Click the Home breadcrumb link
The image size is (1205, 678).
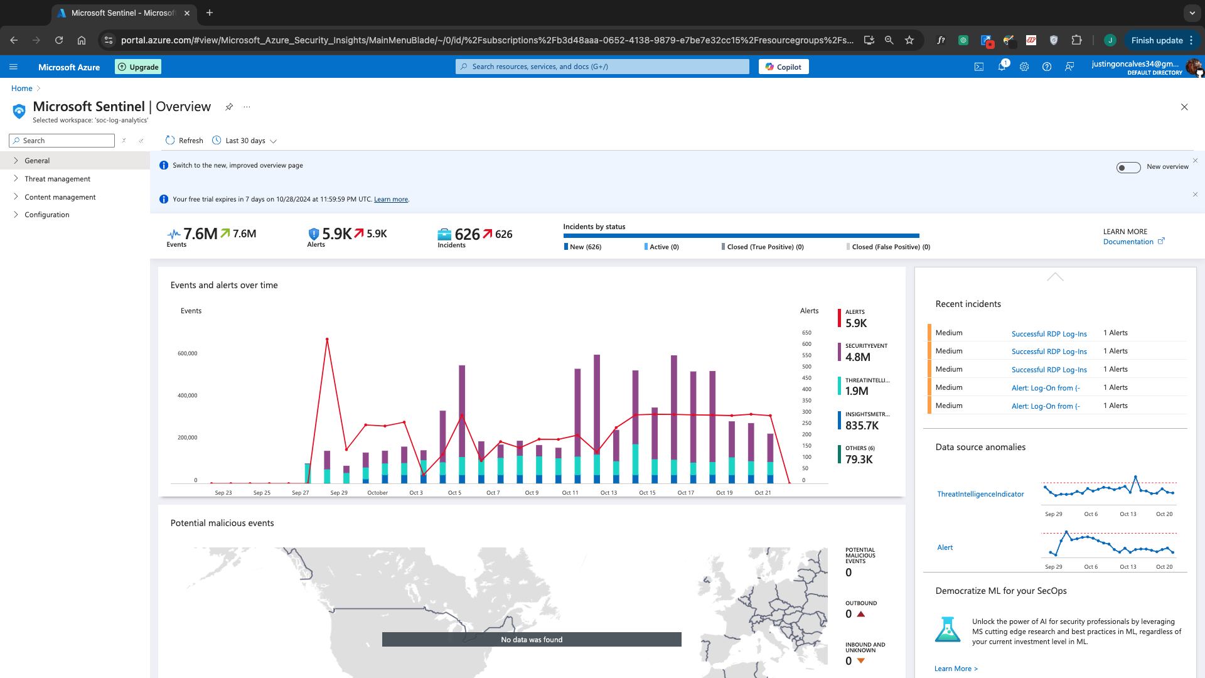point(21,89)
